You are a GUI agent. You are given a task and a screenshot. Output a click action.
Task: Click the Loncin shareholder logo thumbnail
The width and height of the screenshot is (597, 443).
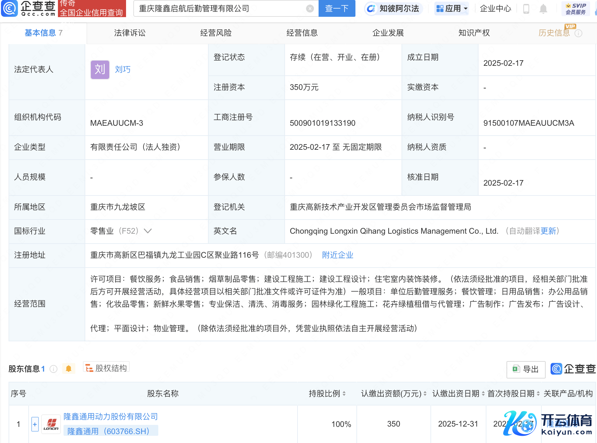click(51, 424)
